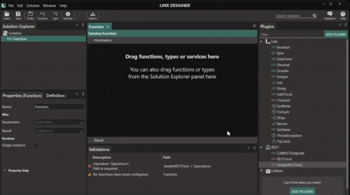Close the Function editor tab

pyautogui.click(x=108, y=27)
